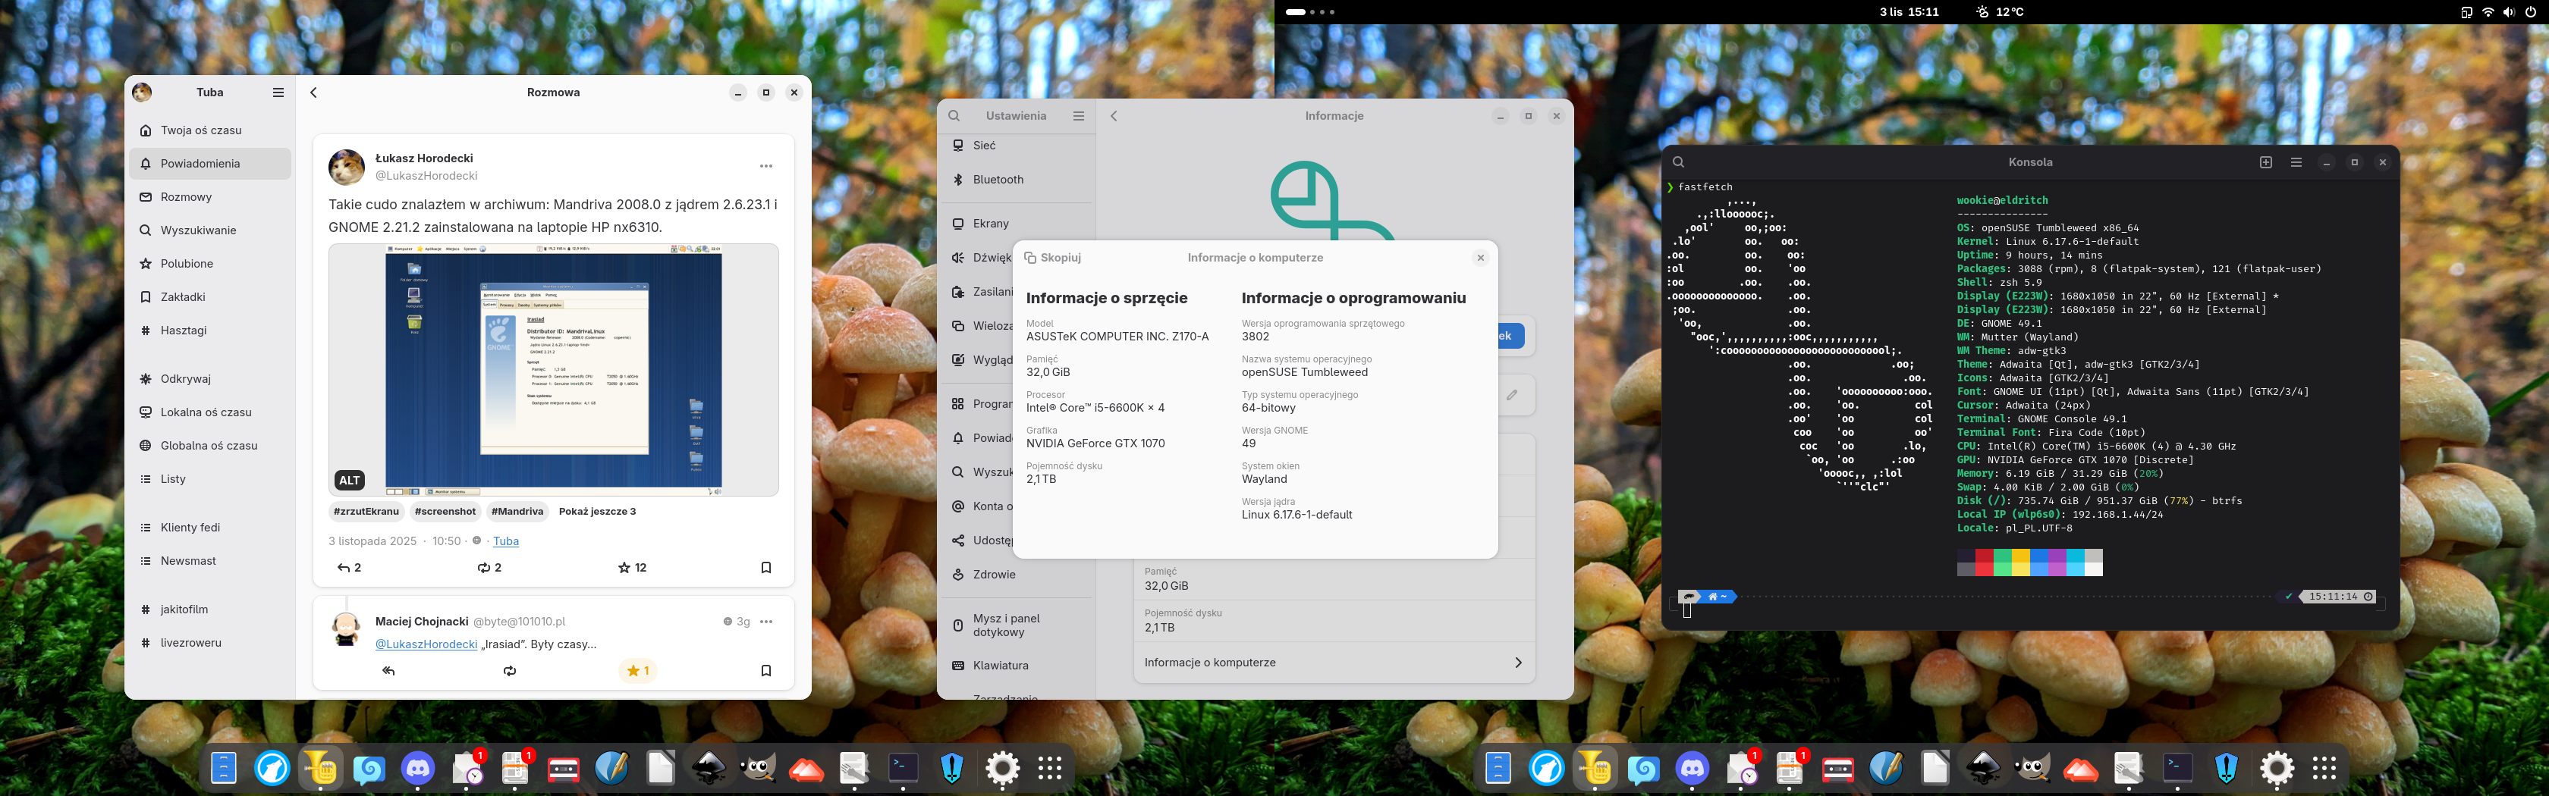
Task: Open search in the Konsola header
Action: pos(1678,162)
